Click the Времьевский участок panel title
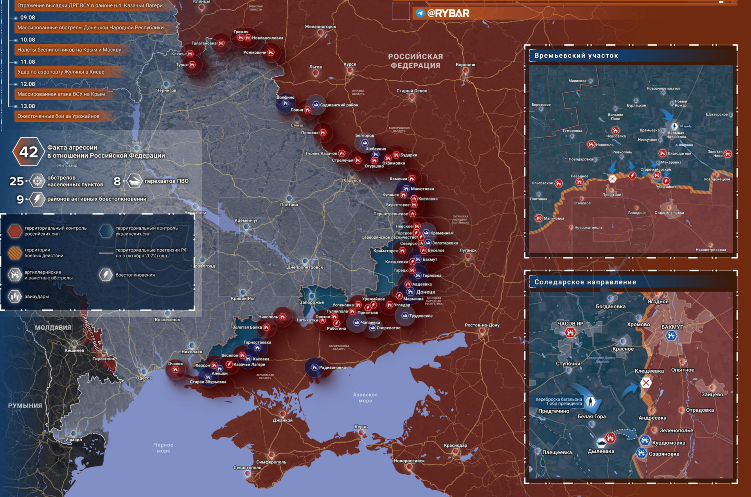 [x=576, y=56]
